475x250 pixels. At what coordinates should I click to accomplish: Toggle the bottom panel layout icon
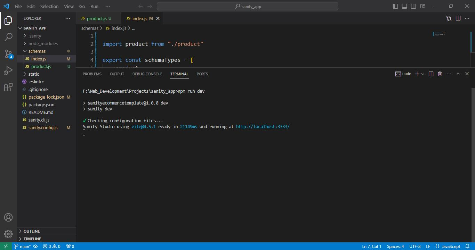point(404,6)
